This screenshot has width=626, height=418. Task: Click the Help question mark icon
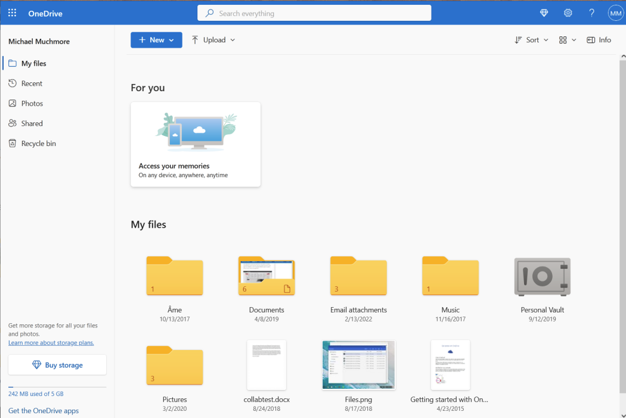(x=591, y=13)
